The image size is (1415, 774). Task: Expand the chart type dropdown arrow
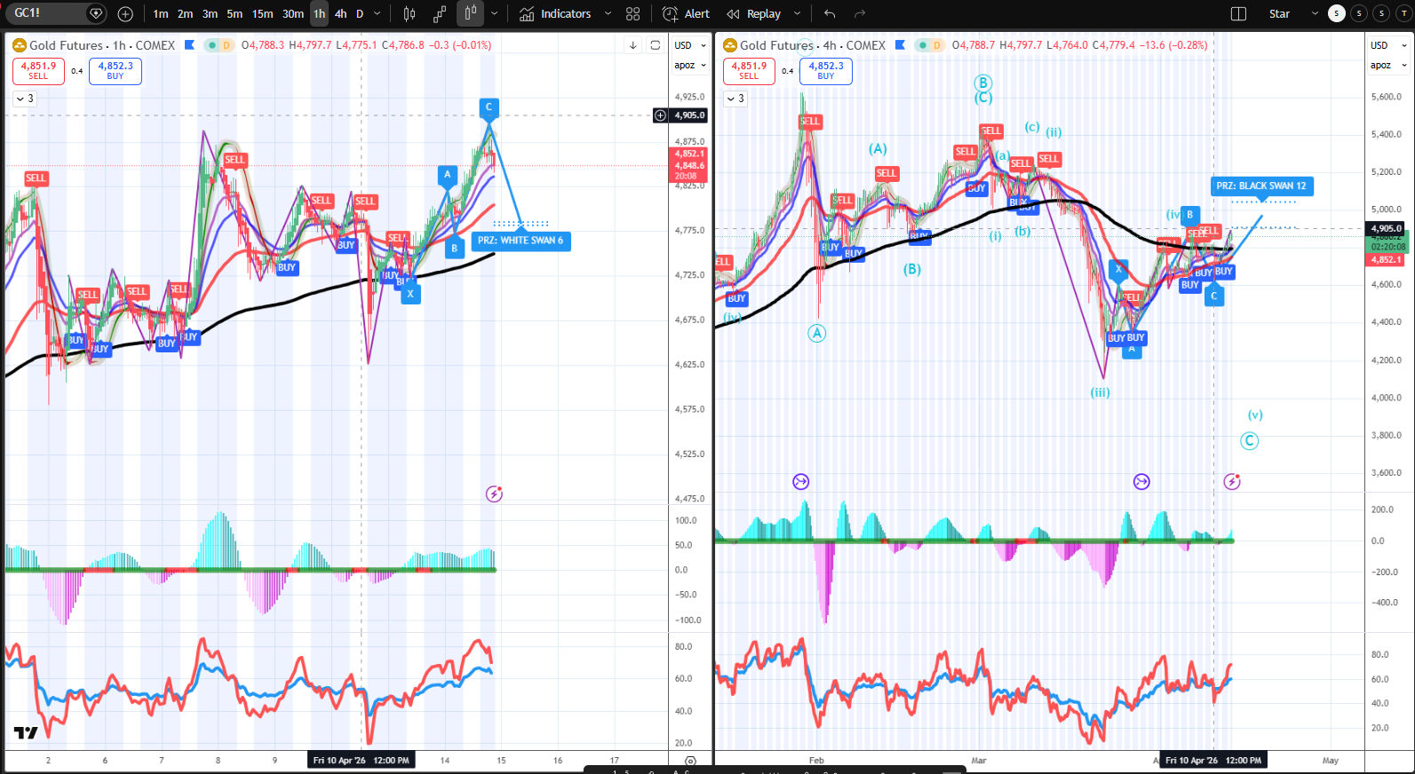tap(495, 13)
